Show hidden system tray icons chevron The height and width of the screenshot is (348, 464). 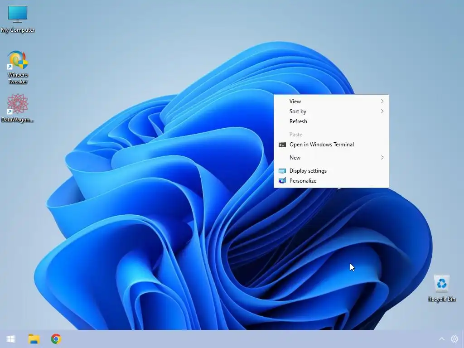coord(441,339)
